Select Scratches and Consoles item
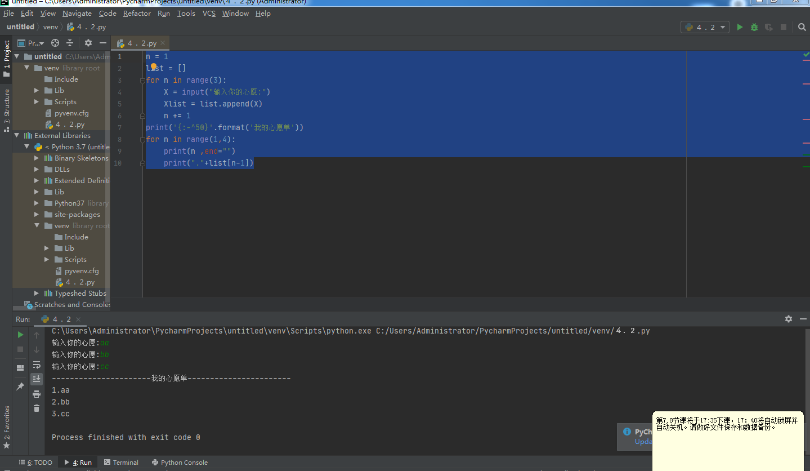810x471 pixels. (x=66, y=304)
